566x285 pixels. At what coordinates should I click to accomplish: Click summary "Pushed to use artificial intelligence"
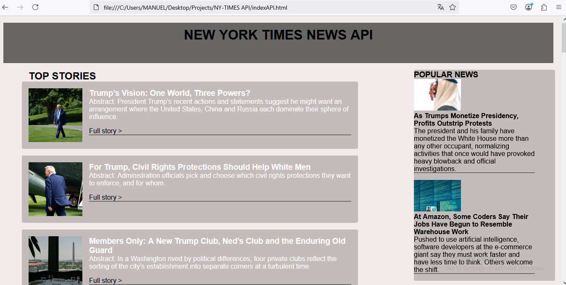(x=473, y=254)
